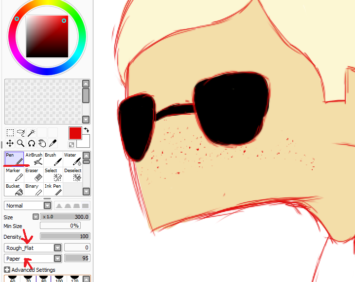This screenshot has width=355, height=282.
Task: Pick a shade in the saturation square
Action: tap(47, 36)
